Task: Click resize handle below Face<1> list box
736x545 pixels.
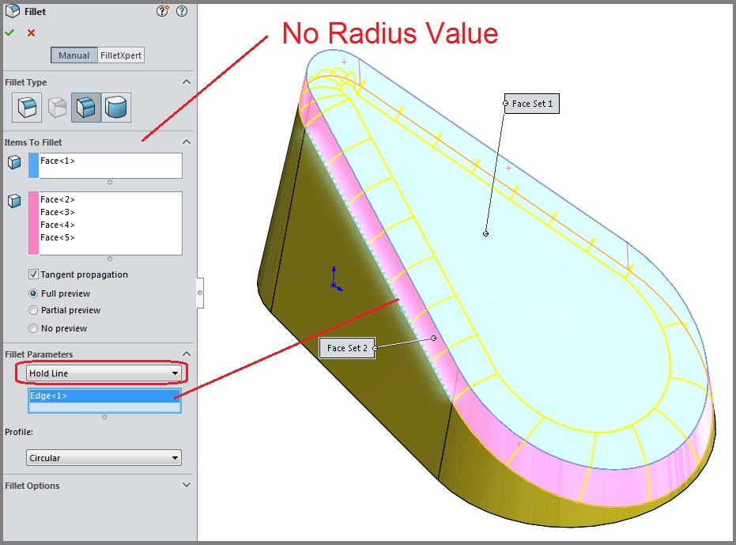Action: coord(110,182)
